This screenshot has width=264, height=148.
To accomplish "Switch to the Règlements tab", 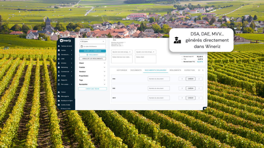I will click(x=175, y=70).
